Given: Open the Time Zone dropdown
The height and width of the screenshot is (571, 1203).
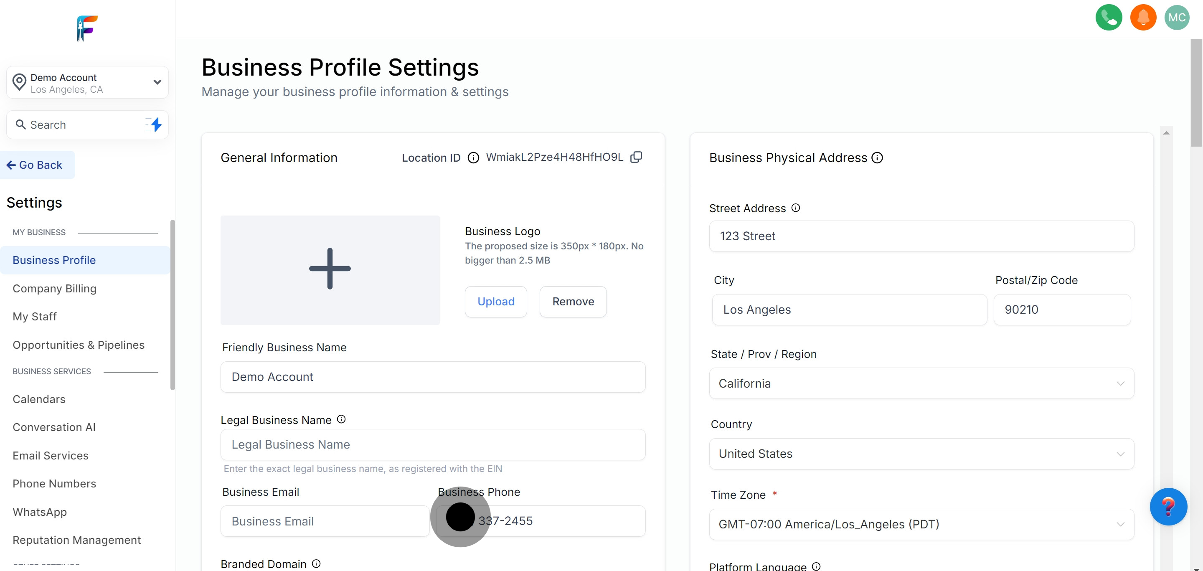Looking at the screenshot, I should 921,524.
